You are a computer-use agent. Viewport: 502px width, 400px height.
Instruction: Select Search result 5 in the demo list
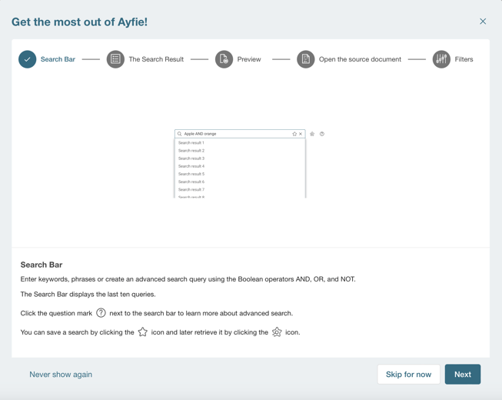pyautogui.click(x=191, y=174)
